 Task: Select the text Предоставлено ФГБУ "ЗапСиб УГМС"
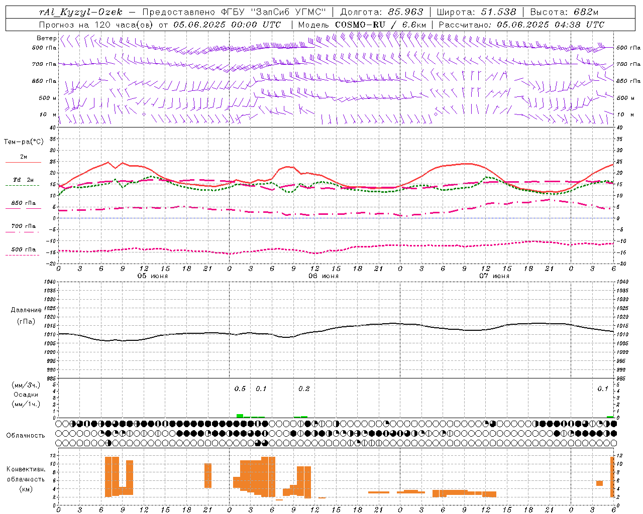click(235, 12)
